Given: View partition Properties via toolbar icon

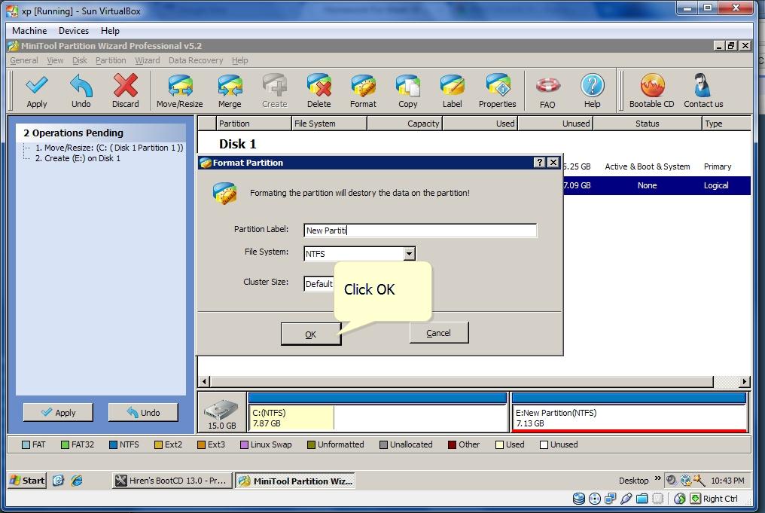Looking at the screenshot, I should tap(497, 90).
